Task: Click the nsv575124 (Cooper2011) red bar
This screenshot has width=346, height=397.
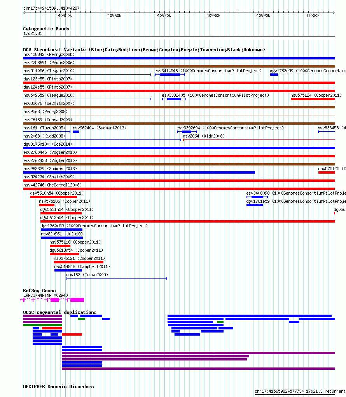Action: [313, 99]
